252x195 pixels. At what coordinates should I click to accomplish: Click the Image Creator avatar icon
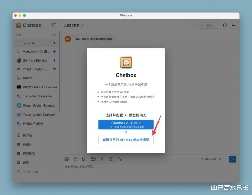19,69
